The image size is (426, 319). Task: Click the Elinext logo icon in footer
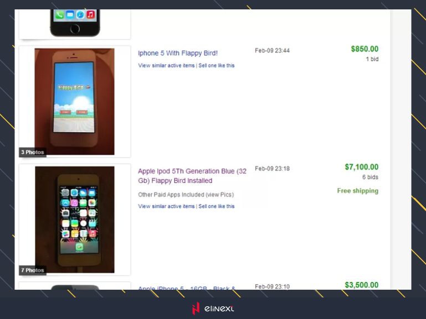point(196,308)
